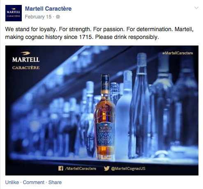
Task: Open the Martell Caractère profile picture
Action: [14, 13]
